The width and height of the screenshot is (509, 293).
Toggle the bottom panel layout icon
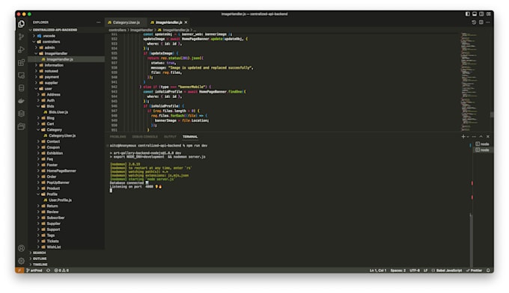[x=475, y=14]
